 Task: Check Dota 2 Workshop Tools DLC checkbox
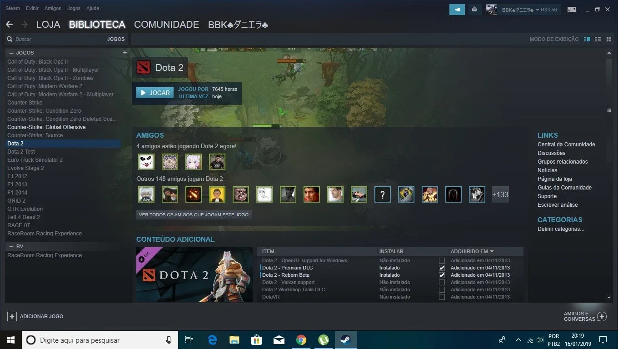(x=442, y=290)
